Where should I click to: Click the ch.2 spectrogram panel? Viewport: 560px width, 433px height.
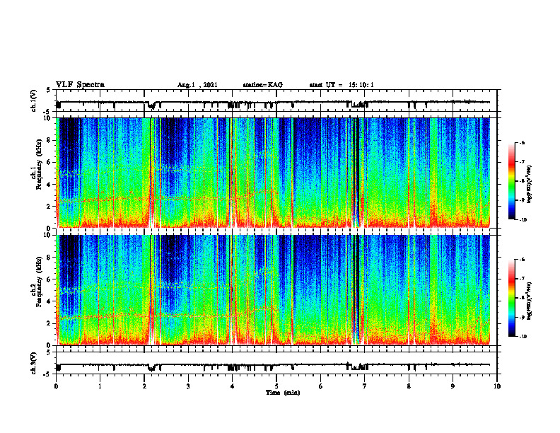point(276,290)
